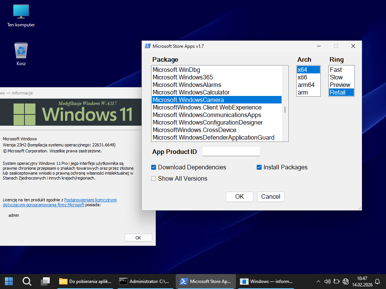386x289 pixels.
Task: Click the taskbar search magnifier icon
Action: pyautogui.click(x=27, y=281)
